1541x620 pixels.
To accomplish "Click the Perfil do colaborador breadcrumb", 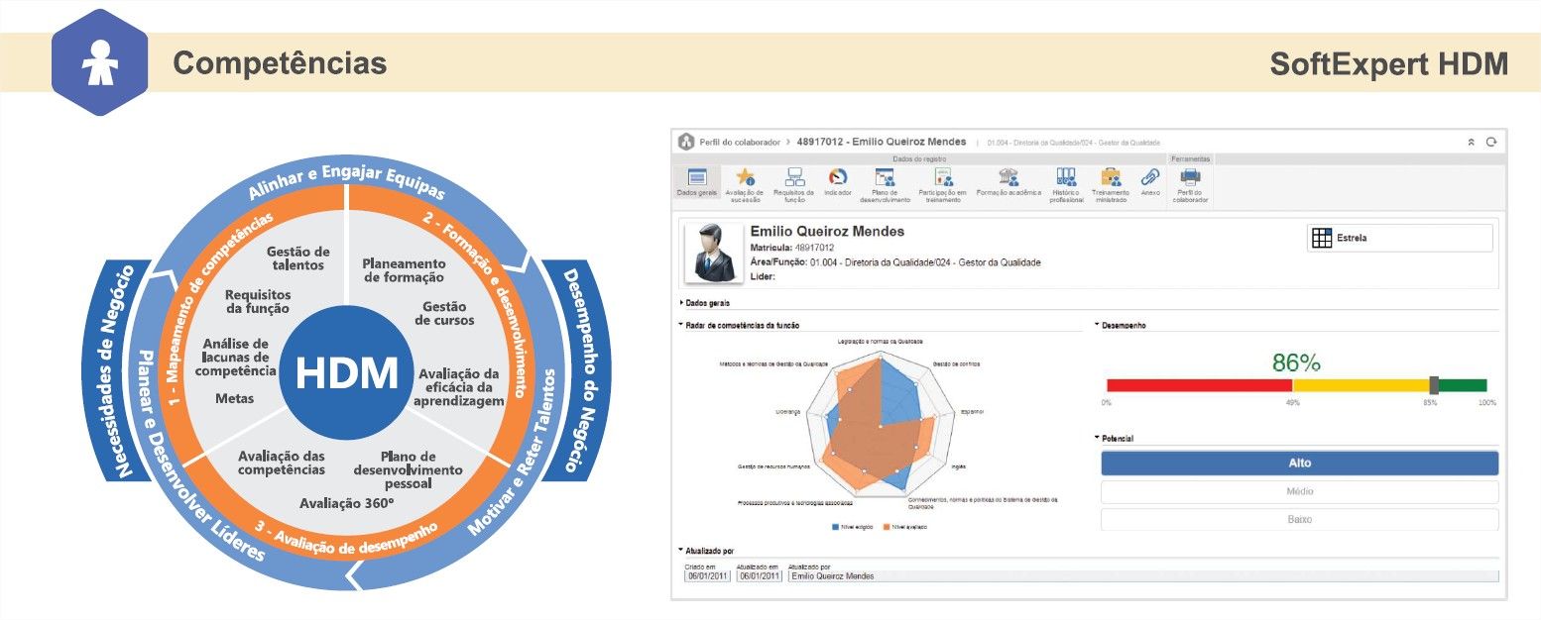I will [x=740, y=143].
